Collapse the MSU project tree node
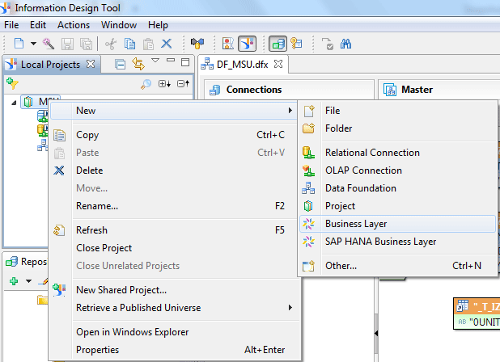Screen dimensions: 500x362 coord(14,103)
